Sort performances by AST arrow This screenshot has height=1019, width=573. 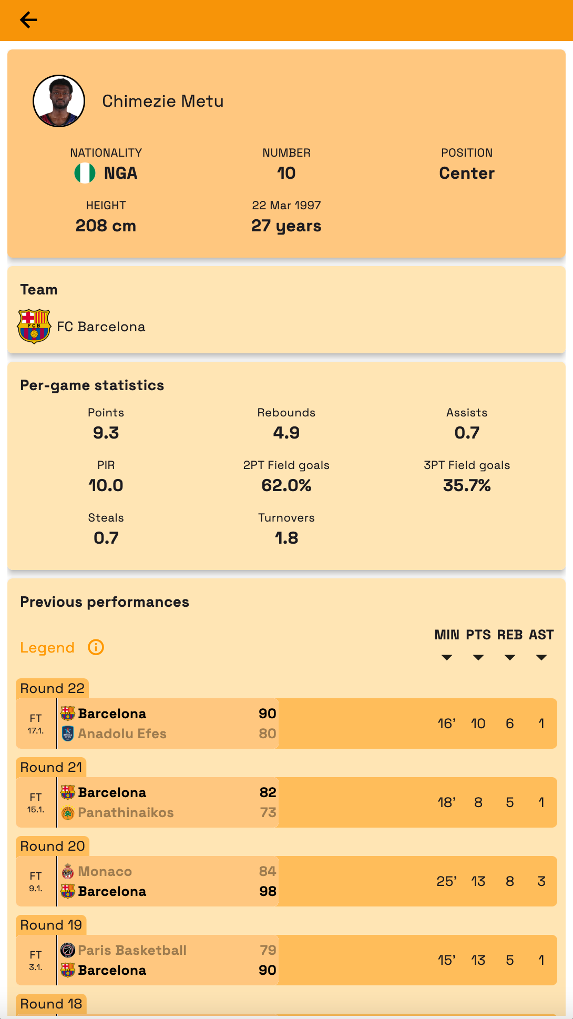point(541,657)
